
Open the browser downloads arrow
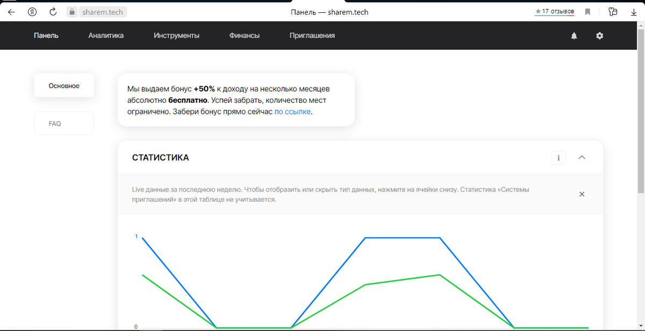[634, 12]
